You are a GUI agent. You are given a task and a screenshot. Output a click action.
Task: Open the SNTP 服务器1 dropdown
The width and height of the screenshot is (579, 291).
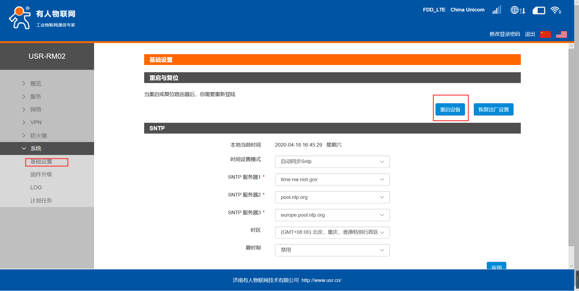pyautogui.click(x=332, y=179)
